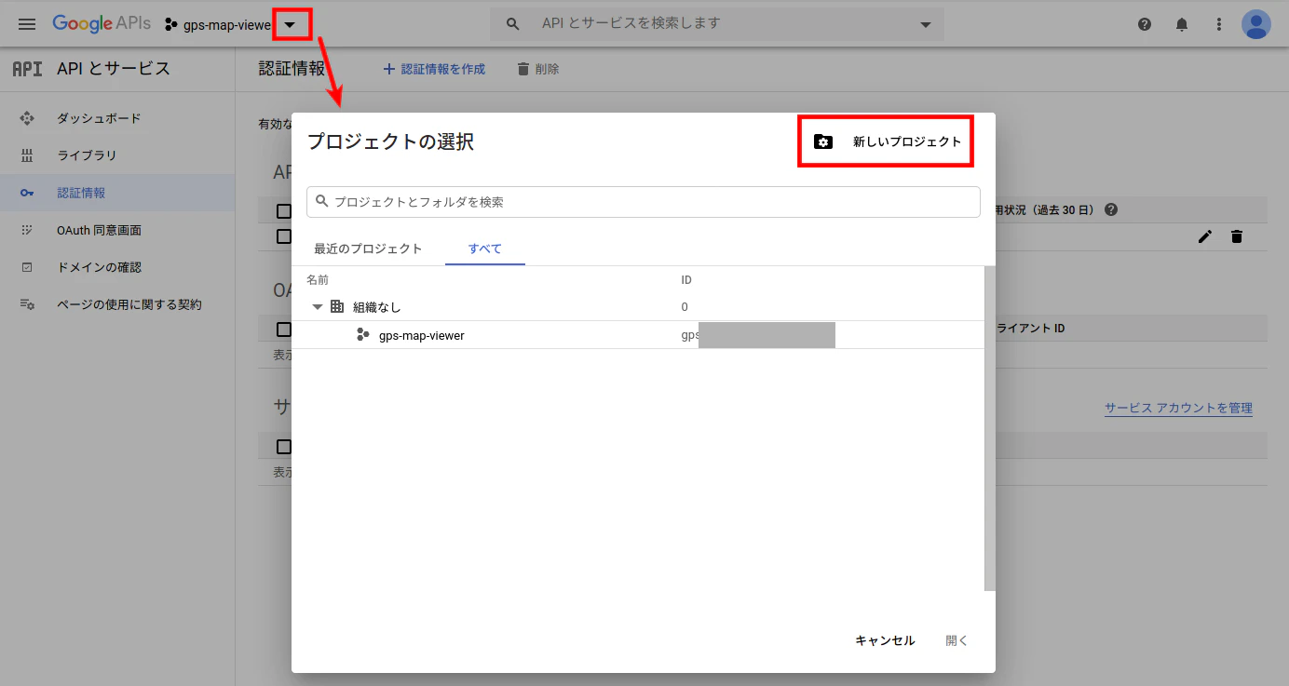Click the search magnifier icon in top bar
Viewport: 1289px width, 686px height.
tap(512, 24)
